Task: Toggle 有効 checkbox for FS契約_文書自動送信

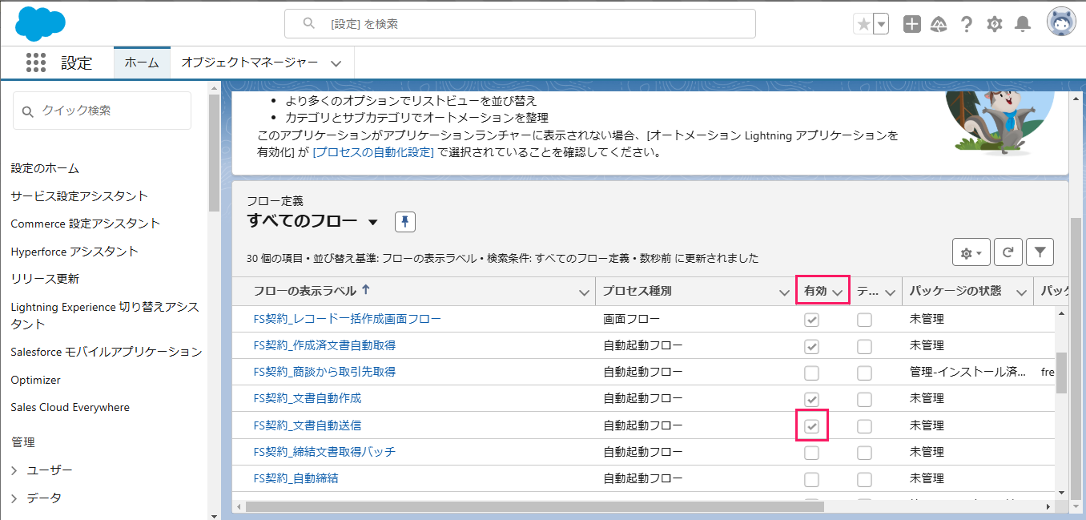Action: 811,425
